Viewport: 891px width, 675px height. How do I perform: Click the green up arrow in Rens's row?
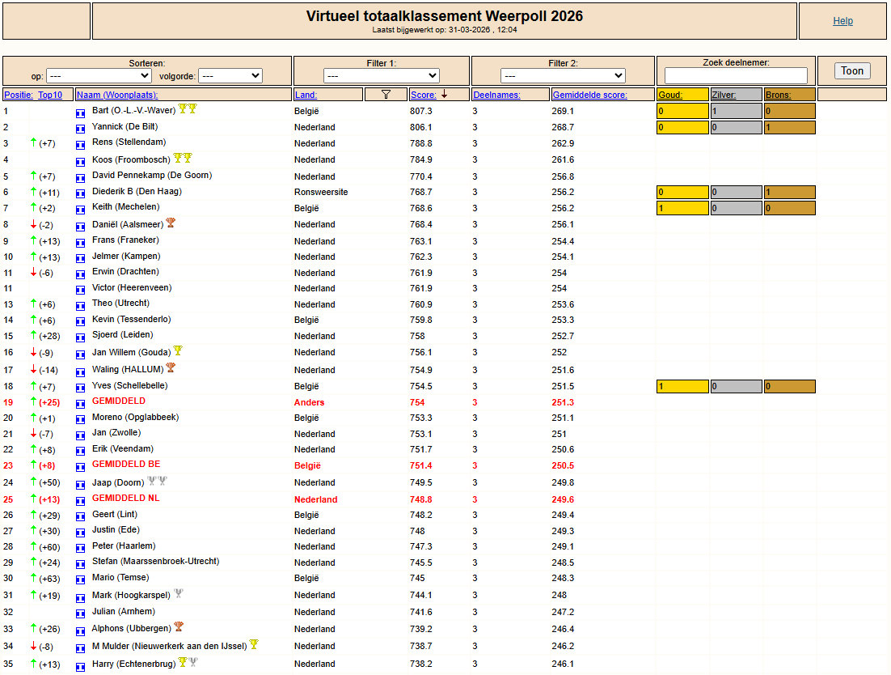(x=33, y=143)
